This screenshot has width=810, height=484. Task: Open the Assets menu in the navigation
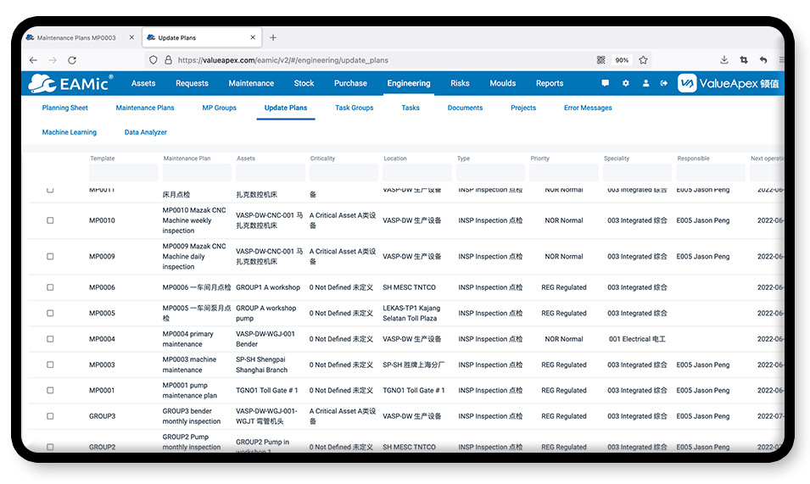click(143, 83)
